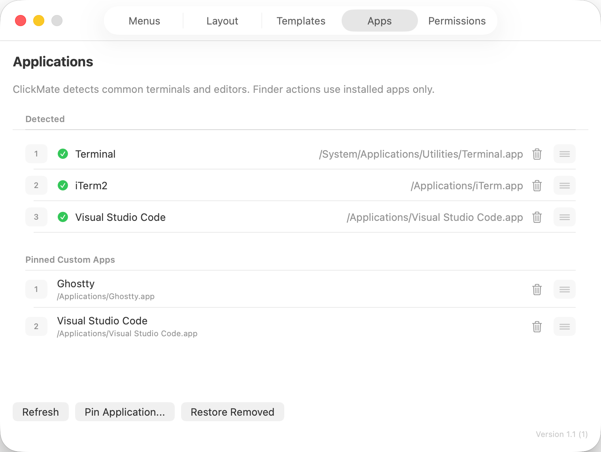
Task: Click the /Applications/Ghostty.app path
Action: click(x=106, y=296)
